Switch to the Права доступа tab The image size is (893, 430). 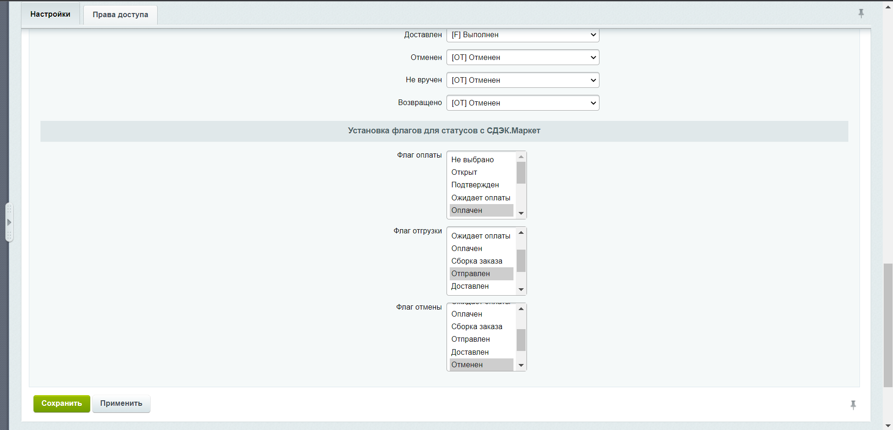pyautogui.click(x=120, y=14)
